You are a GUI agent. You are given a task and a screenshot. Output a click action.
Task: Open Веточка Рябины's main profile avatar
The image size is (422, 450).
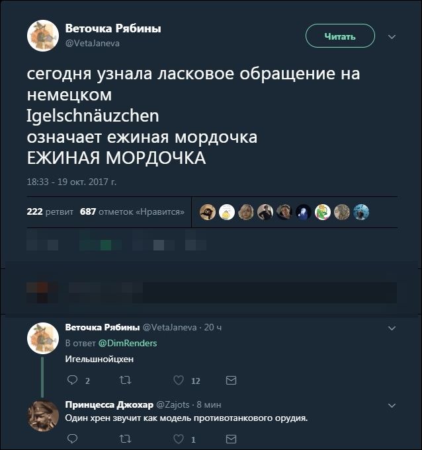[43, 36]
